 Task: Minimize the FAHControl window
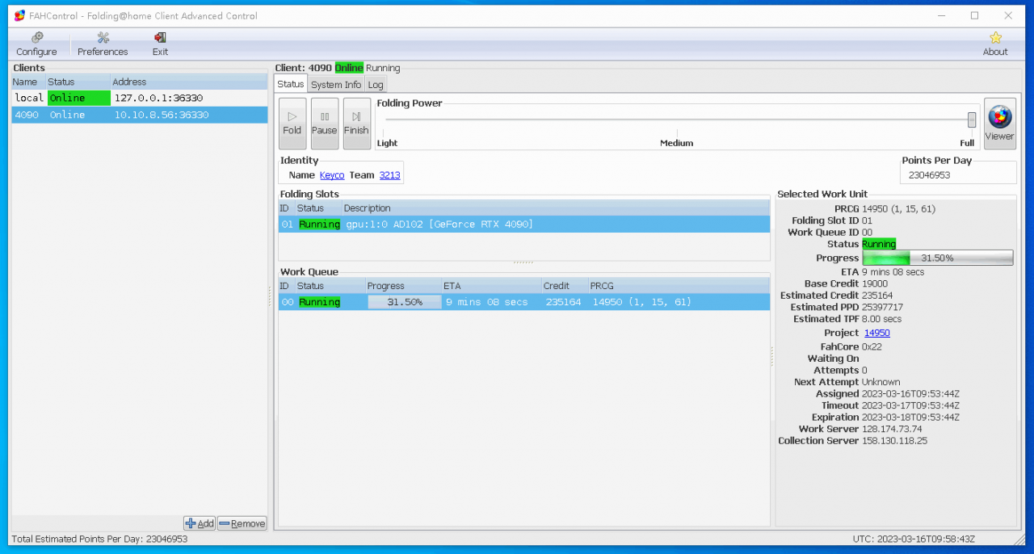coord(942,15)
